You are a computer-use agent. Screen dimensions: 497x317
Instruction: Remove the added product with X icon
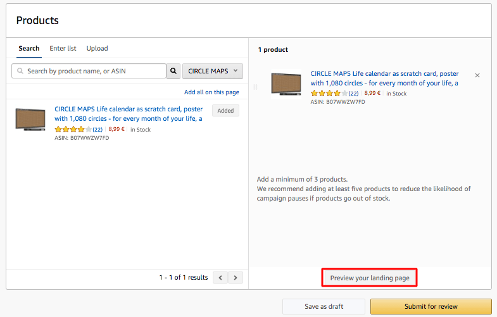click(477, 75)
